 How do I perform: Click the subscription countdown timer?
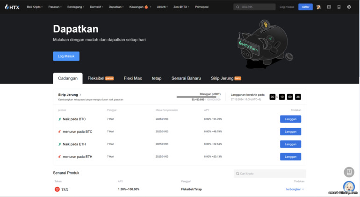point(285,97)
